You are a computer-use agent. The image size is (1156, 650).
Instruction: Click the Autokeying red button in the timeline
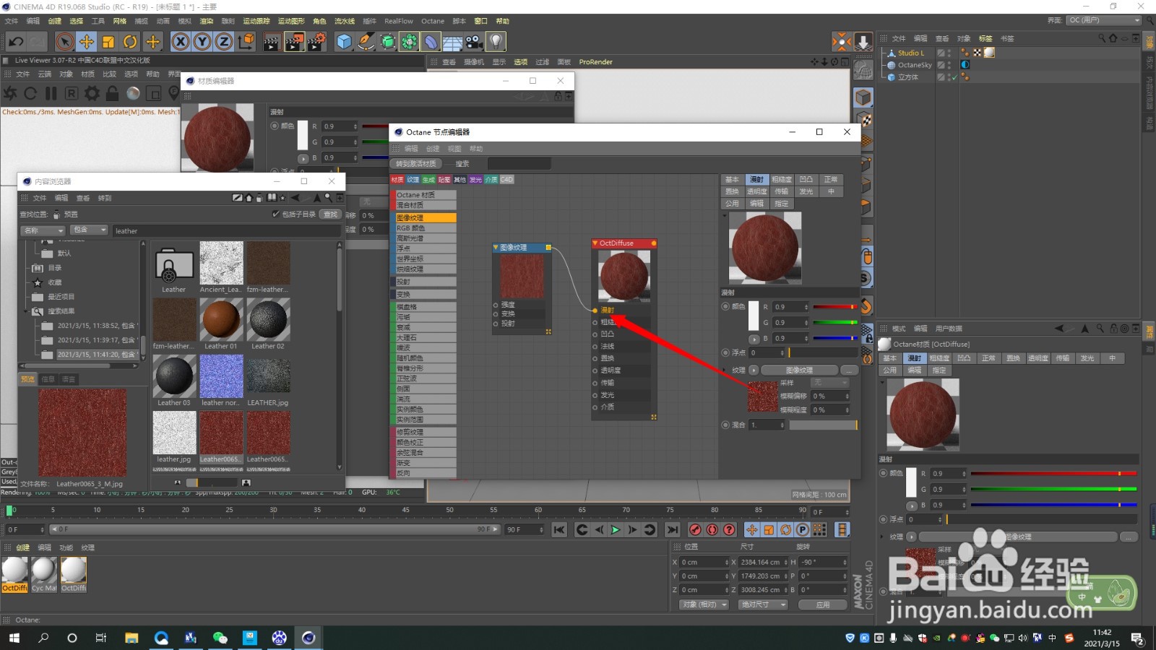click(712, 529)
